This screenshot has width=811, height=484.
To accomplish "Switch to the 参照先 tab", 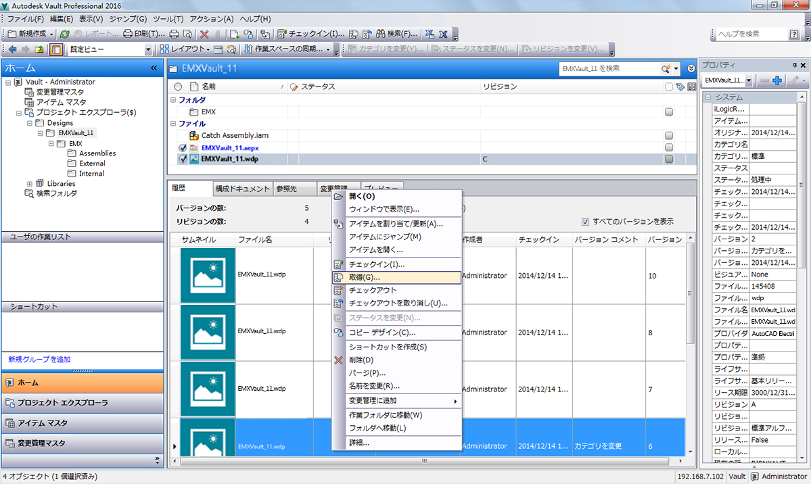I will tap(294, 189).
